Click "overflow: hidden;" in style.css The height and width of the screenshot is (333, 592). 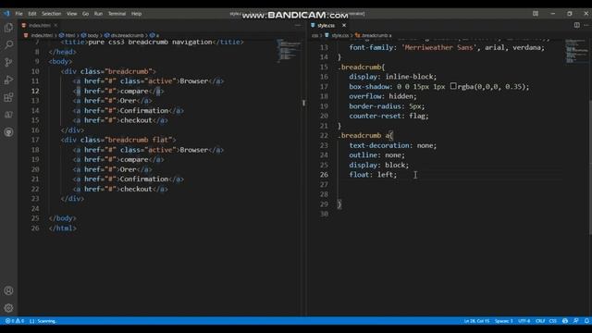tap(383, 96)
